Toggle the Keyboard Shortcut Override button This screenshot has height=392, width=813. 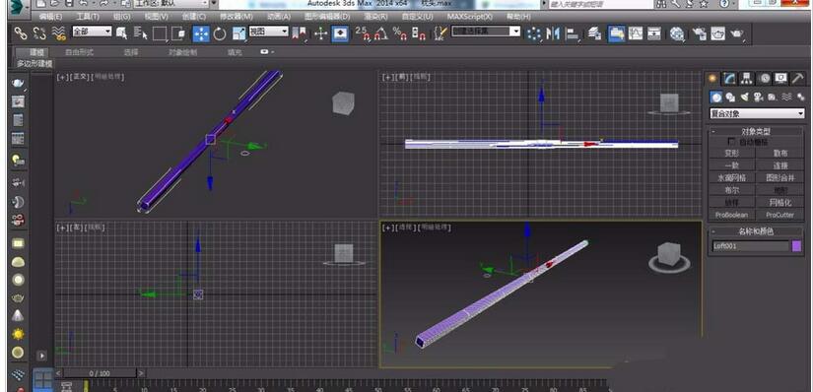point(340,34)
